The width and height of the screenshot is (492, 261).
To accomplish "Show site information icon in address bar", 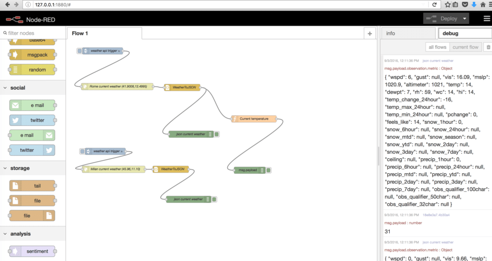I will tap(28, 5).
